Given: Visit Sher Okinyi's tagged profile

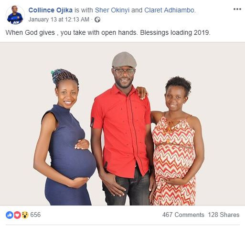Looking at the screenshot, I should 112,10.
